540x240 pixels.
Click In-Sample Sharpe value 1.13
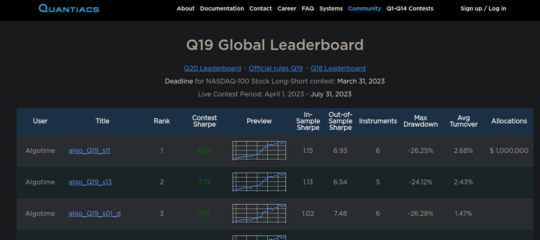[x=308, y=182]
